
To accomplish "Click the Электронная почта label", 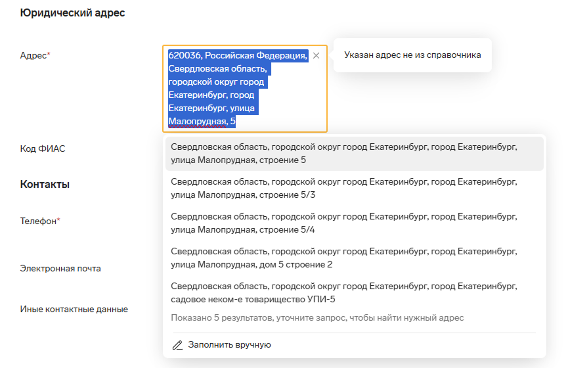I will click(x=60, y=269).
